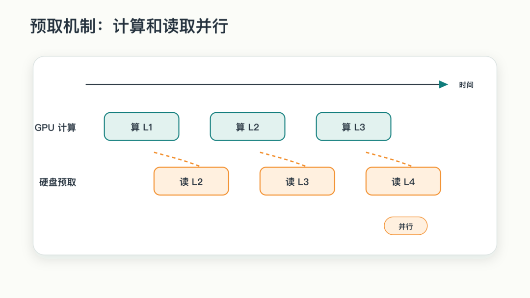Click the horizontal timeline line

[262, 84]
